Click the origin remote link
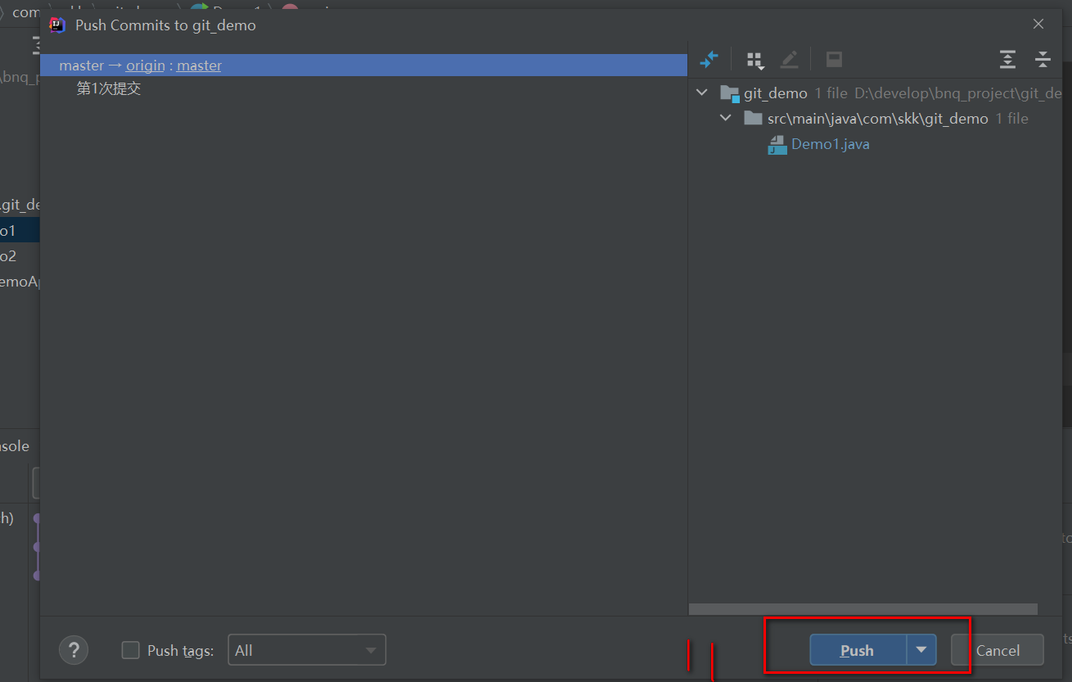 tap(145, 65)
